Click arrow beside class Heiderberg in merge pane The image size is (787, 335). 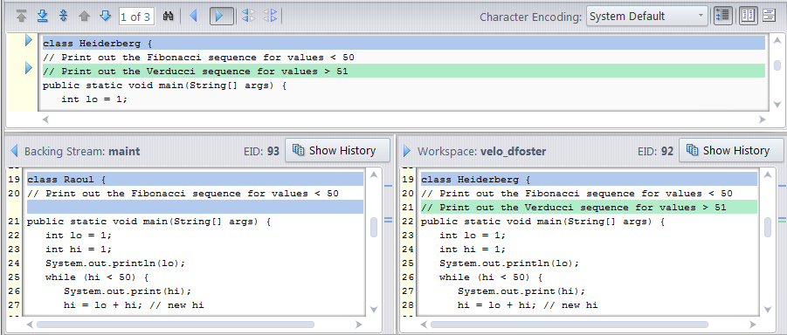pos(29,40)
